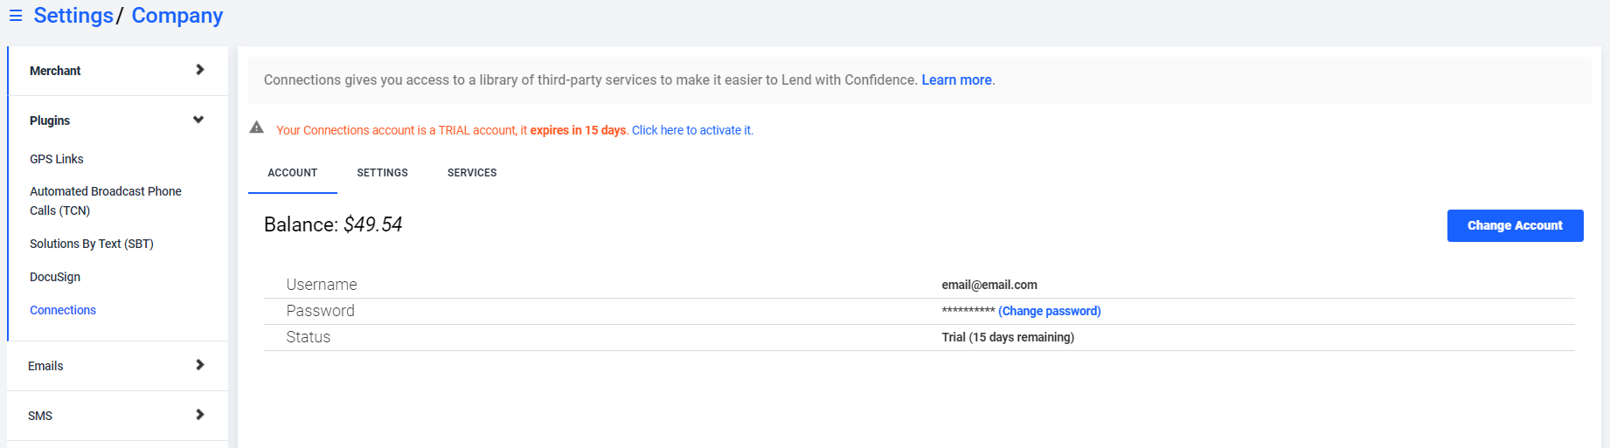Collapse the Plugins section chevron

pyautogui.click(x=198, y=120)
